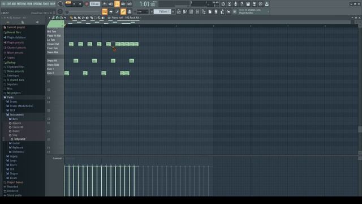The image size is (362, 204).
Task: Open the VIEW menu
Action: pos(30,4)
